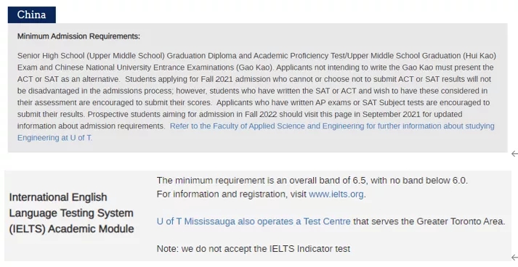The width and height of the screenshot is (518, 267).
Task: Click the text 'For information and registration, visit'
Action: (x=232, y=194)
